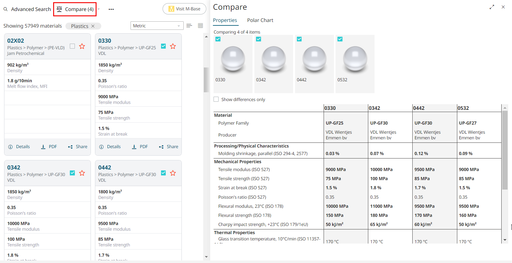
Task: Click the Showing 57949 materials text
Action: pos(33,26)
